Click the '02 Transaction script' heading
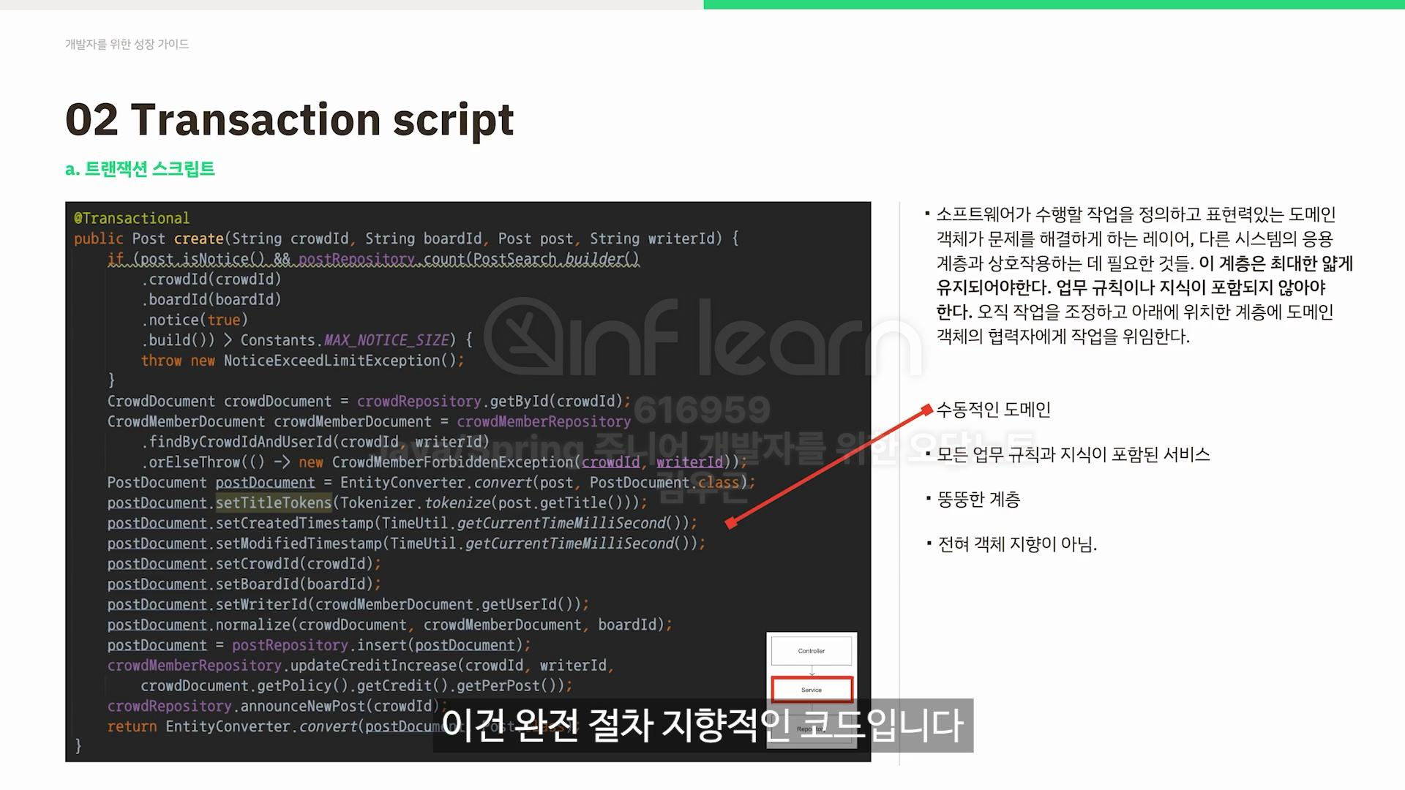 (289, 119)
